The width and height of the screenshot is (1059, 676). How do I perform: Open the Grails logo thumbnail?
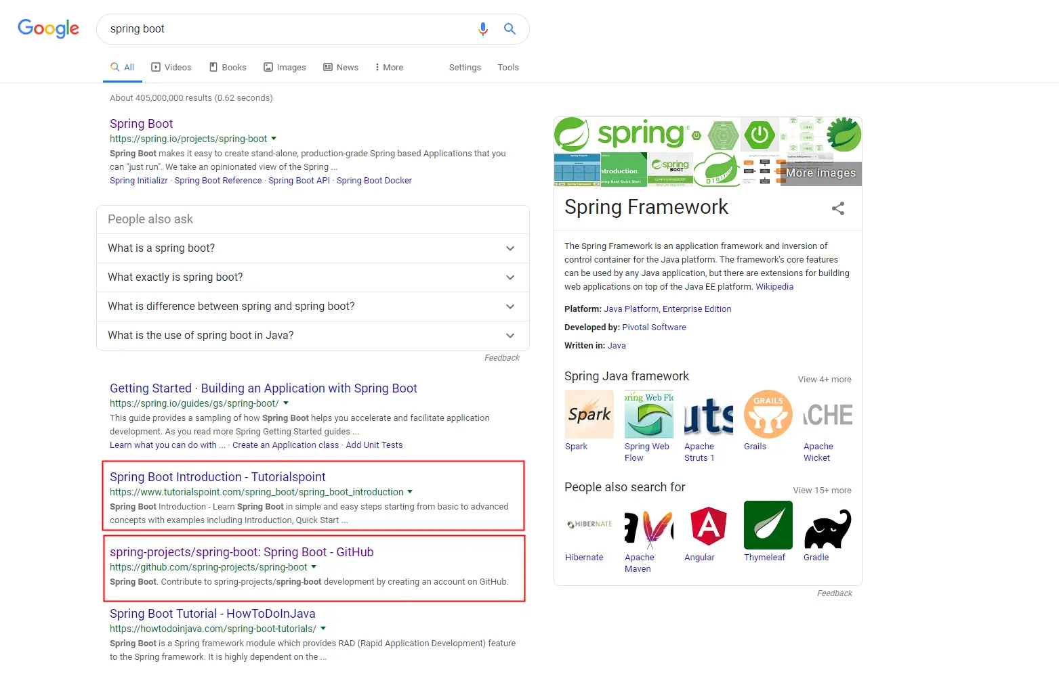pos(768,414)
